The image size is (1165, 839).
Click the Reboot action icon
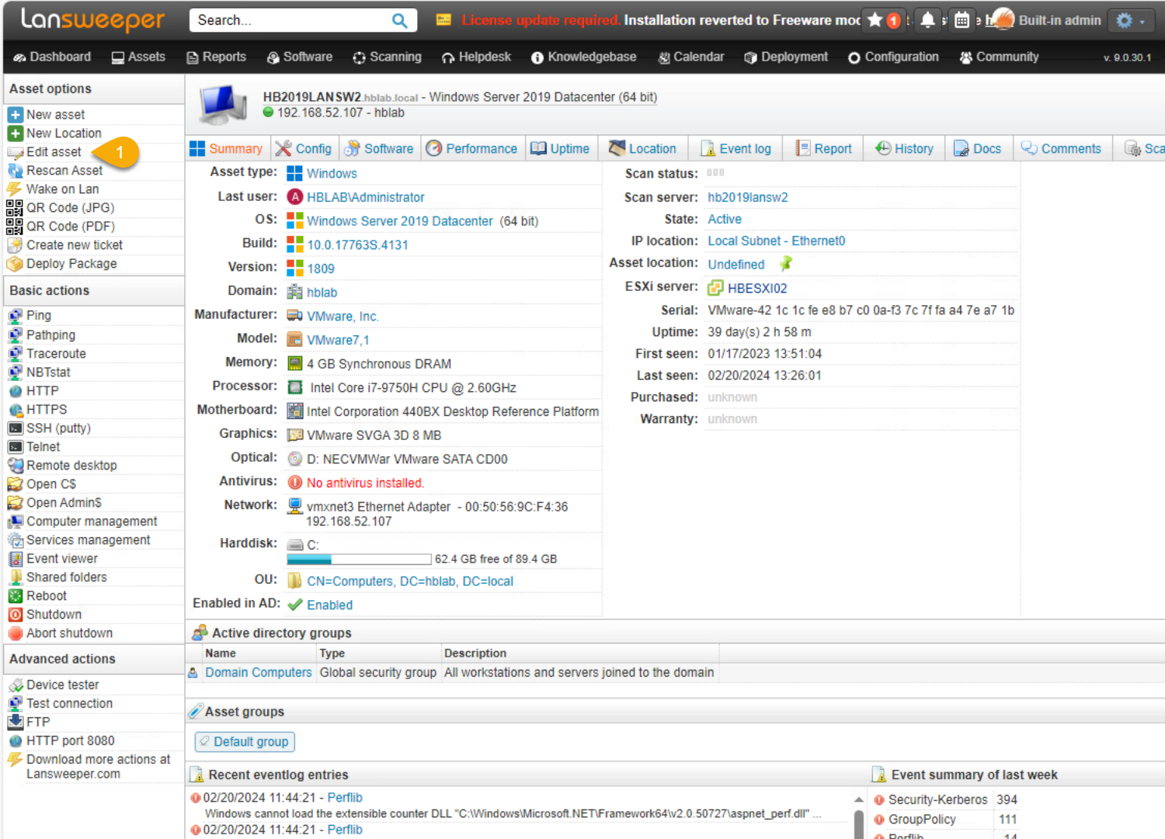click(15, 596)
